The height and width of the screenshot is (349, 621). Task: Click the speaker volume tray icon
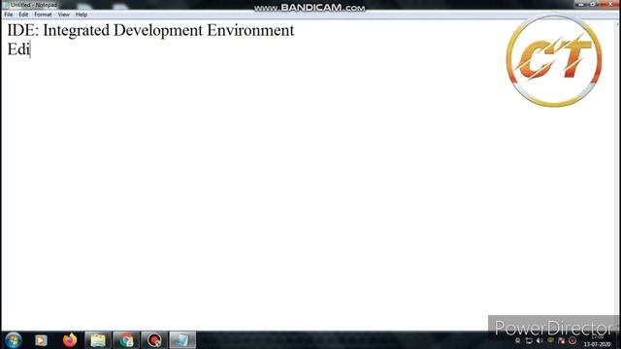point(539,340)
